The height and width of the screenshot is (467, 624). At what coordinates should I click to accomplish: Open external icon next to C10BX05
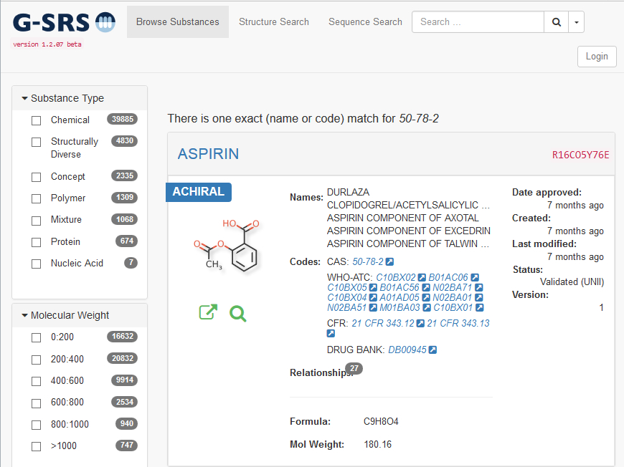[x=373, y=287]
